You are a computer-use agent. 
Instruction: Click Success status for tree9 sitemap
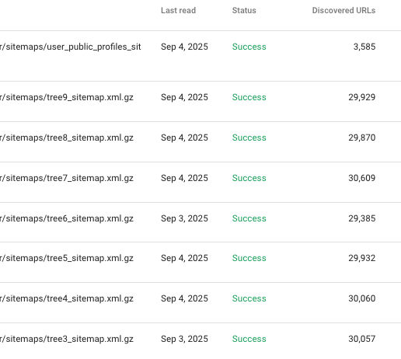click(249, 97)
